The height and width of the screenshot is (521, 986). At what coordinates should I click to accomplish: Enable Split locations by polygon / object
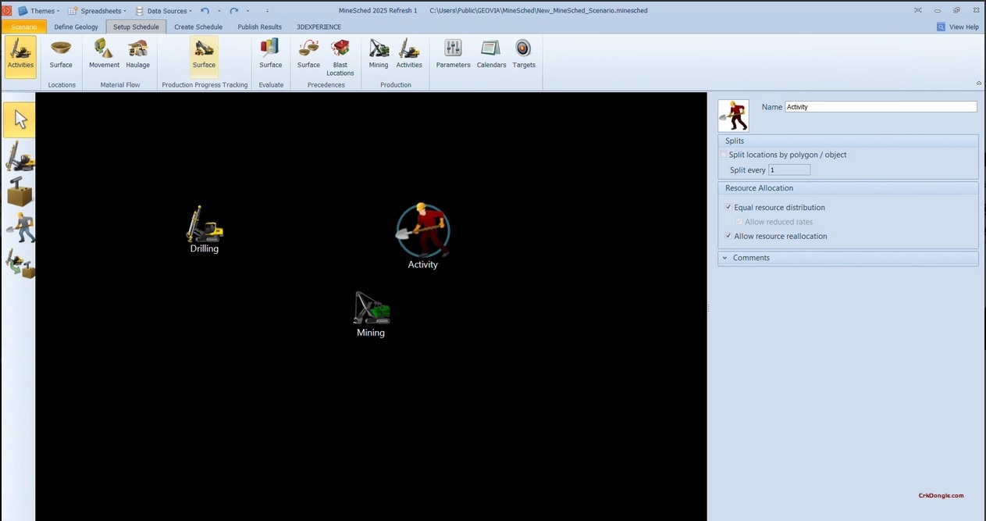pyautogui.click(x=724, y=155)
